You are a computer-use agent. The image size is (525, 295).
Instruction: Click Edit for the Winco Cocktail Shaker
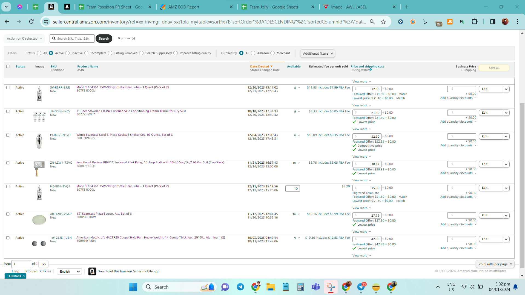pyautogui.click(x=491, y=136)
